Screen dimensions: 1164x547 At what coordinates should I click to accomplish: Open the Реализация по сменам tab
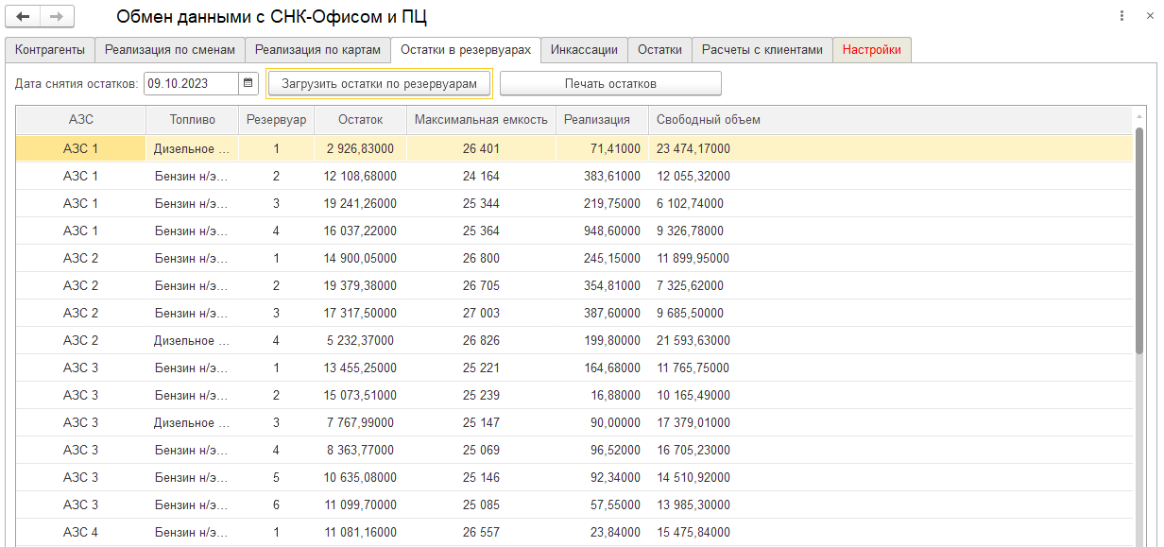[170, 50]
